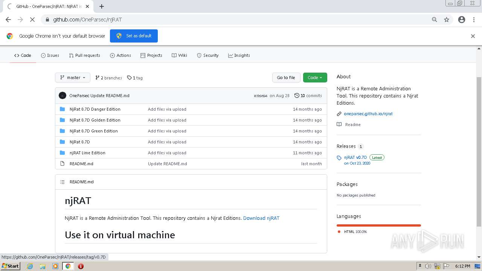Click folder icon for NjRat 0.7D Danger Edition
Screen dimensions: 482x271
(x=63, y=109)
